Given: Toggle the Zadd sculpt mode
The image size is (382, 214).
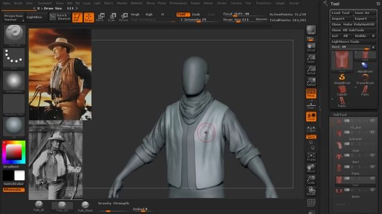Looking at the screenshot, I should pyautogui.click(x=183, y=14).
